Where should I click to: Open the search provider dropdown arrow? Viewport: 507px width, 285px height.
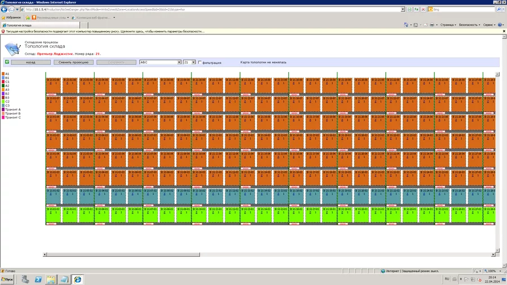(504, 10)
